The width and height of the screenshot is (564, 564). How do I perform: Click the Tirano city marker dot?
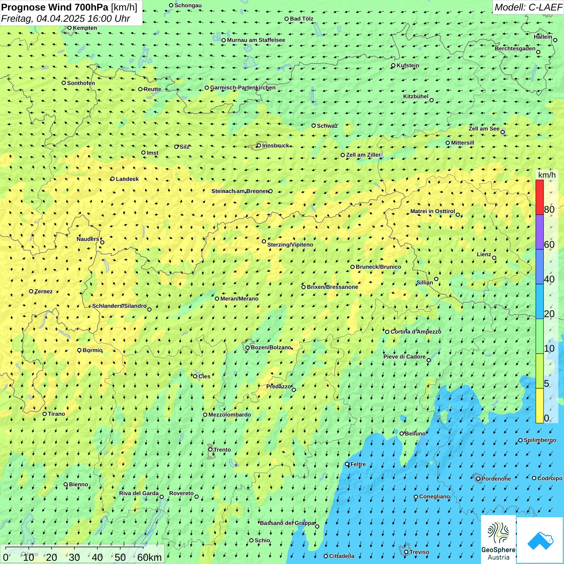pos(45,414)
